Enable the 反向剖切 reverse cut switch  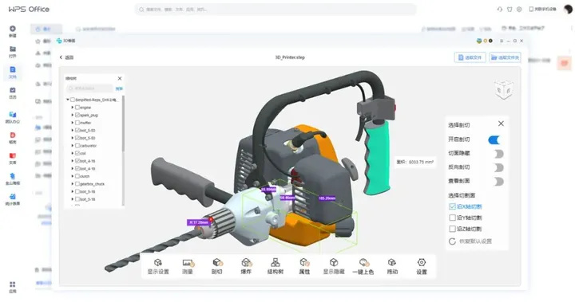[498, 167]
